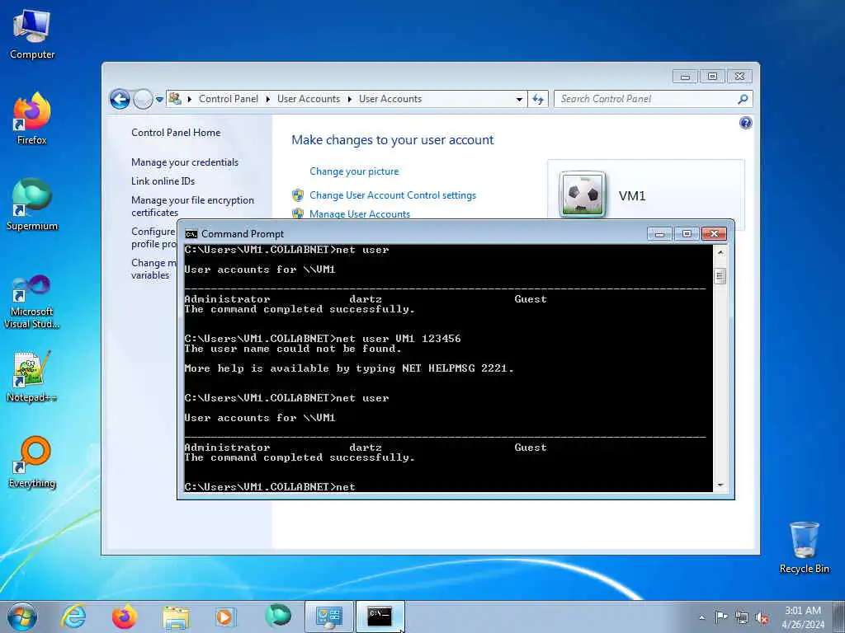Image resolution: width=845 pixels, height=633 pixels.
Task: Launch Firefox from the desktop shortcut
Action: click(32, 120)
